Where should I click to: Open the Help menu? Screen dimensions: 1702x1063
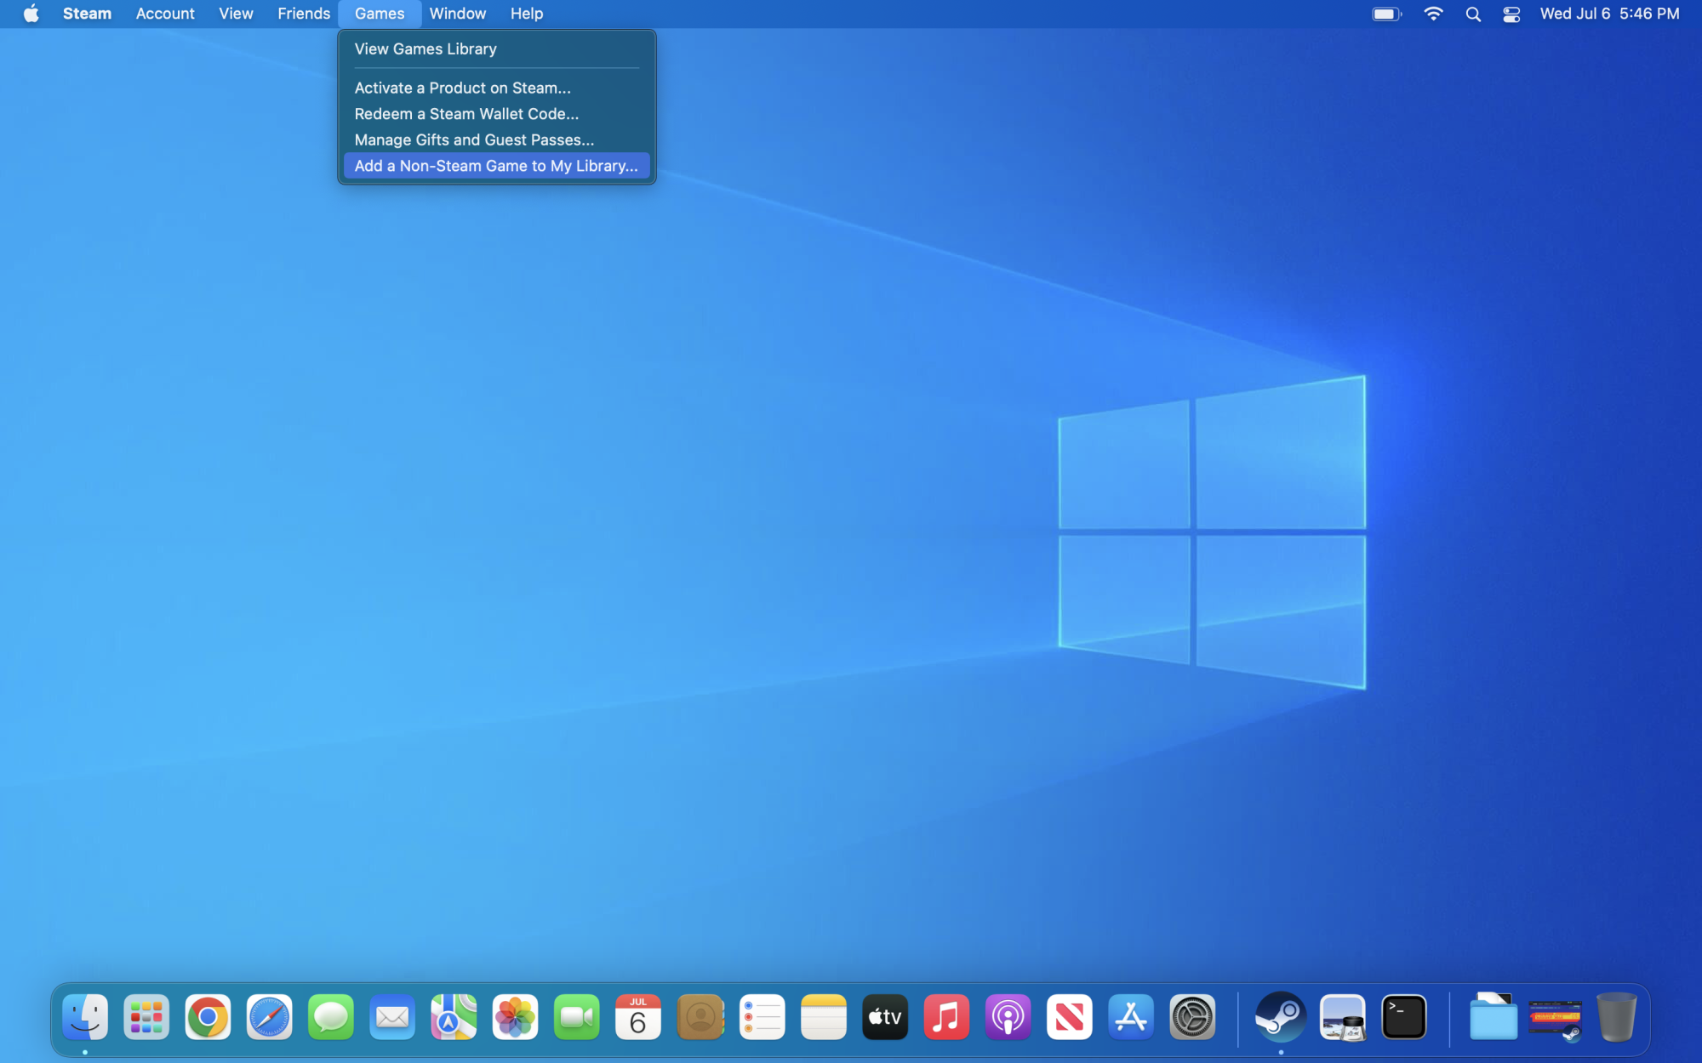[527, 14]
